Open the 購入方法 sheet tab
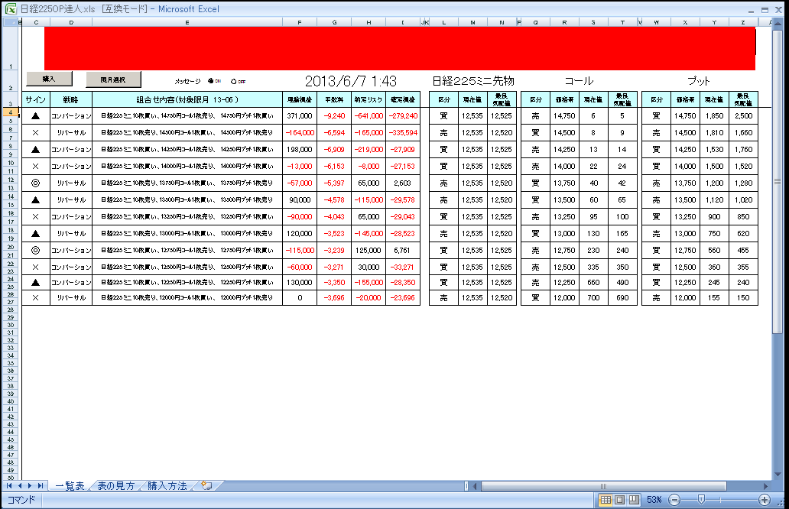 pos(167,486)
